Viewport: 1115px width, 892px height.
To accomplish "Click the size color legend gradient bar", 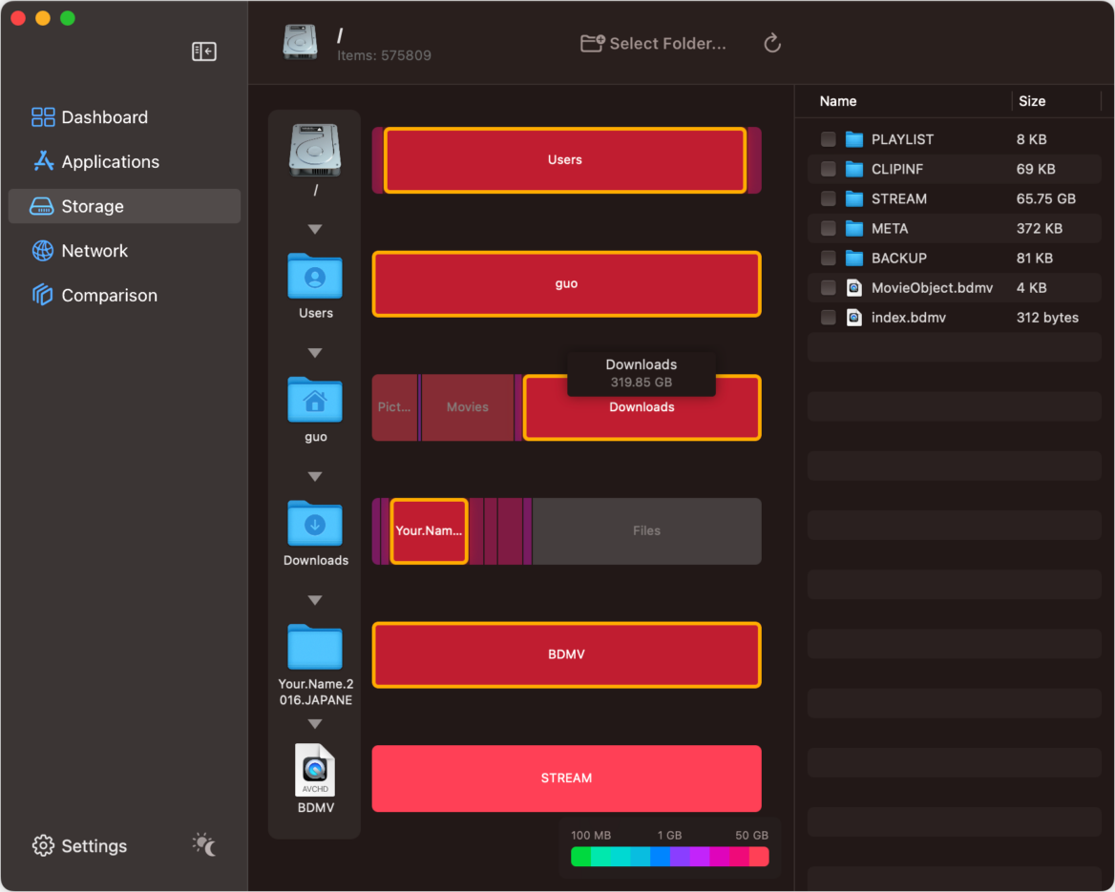I will (669, 857).
